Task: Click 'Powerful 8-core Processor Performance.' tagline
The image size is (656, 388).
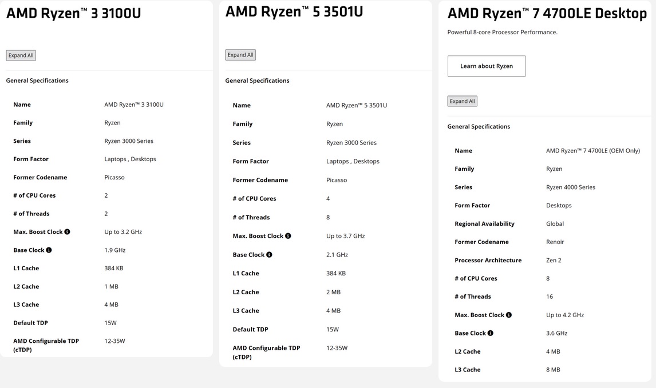Action: point(503,32)
